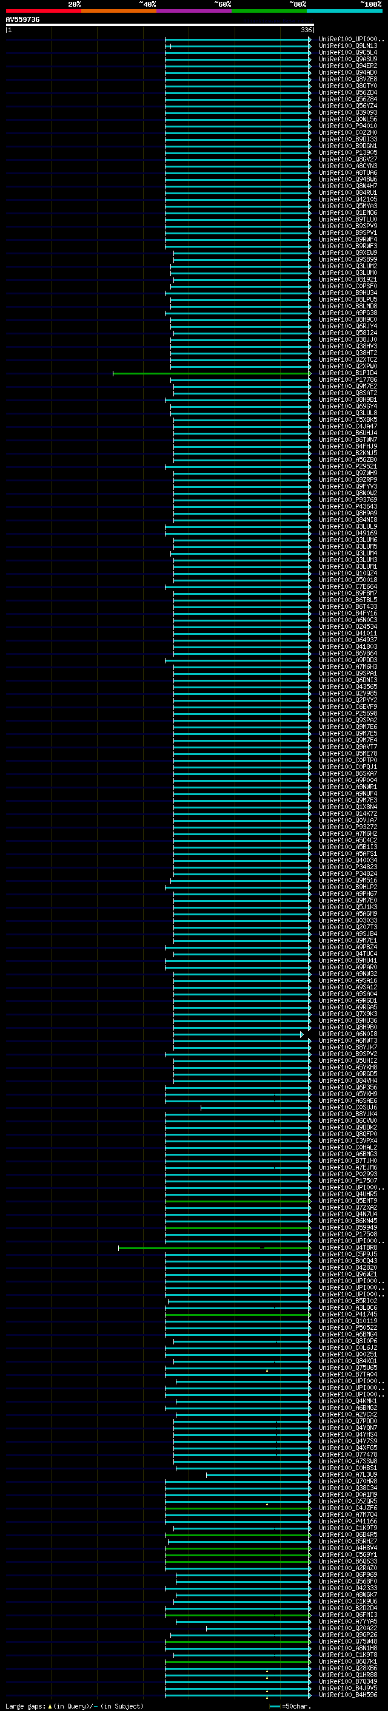Click label UniRef100_B9TLU0
Screen dimensions: 388x1711
pyautogui.click(x=347, y=219)
